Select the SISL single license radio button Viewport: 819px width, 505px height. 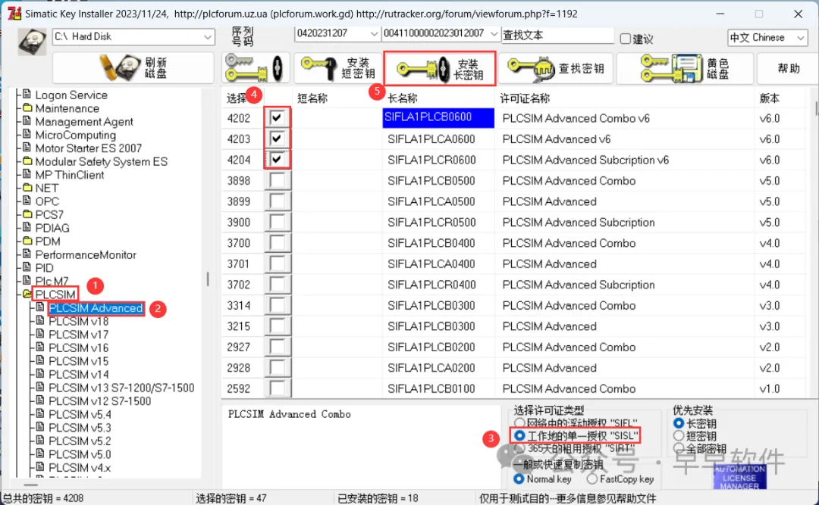coord(519,435)
